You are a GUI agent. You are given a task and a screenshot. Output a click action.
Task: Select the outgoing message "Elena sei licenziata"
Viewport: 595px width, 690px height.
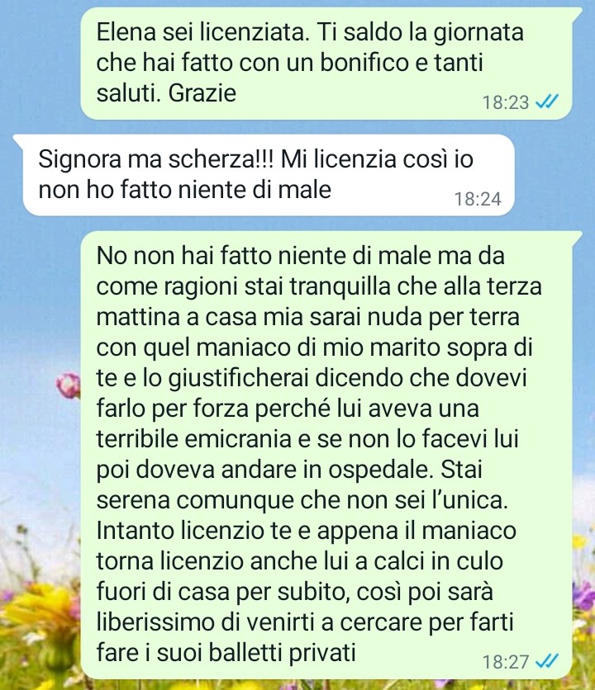point(326,63)
